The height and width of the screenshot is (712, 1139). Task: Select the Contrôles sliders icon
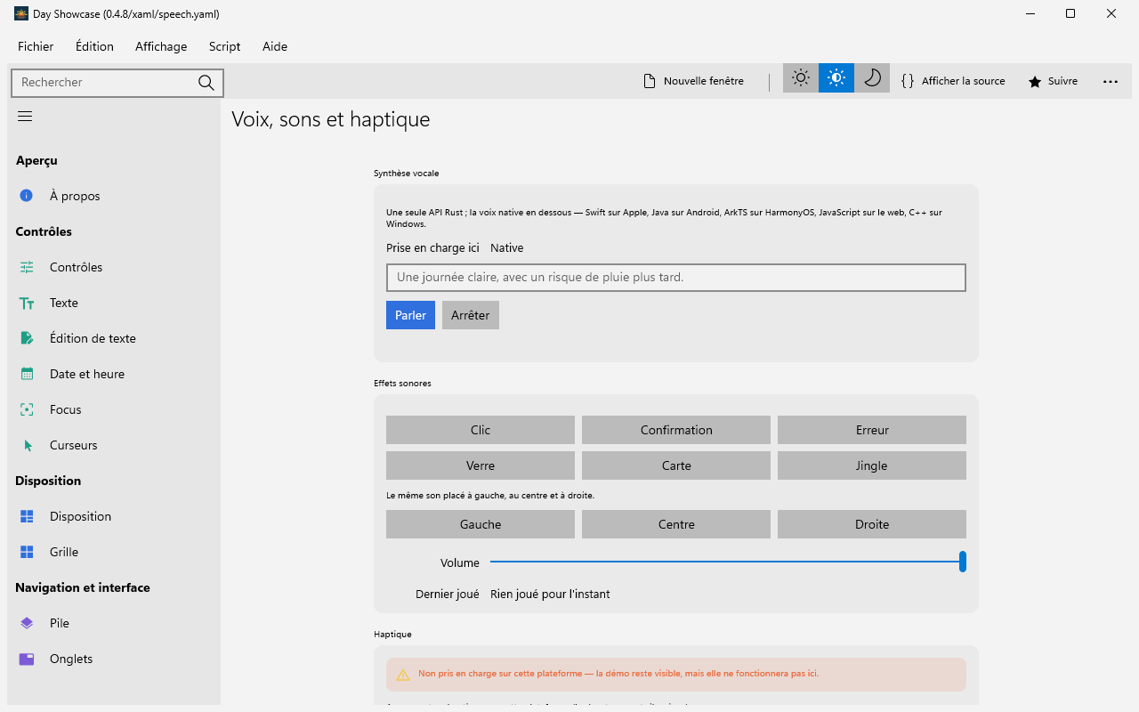point(27,267)
